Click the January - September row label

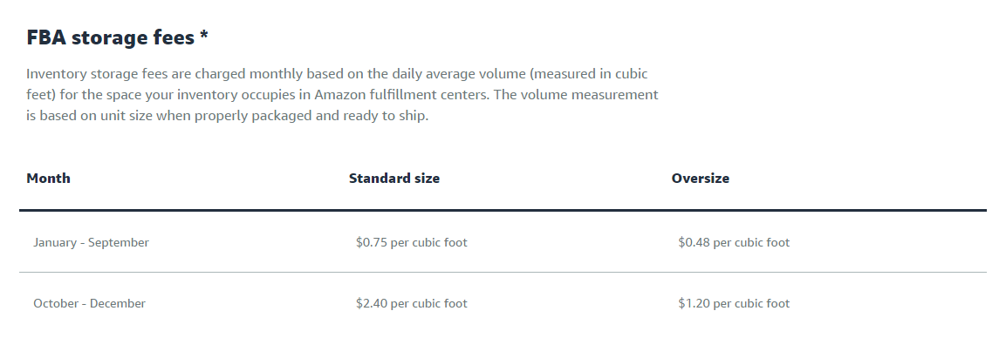click(91, 243)
